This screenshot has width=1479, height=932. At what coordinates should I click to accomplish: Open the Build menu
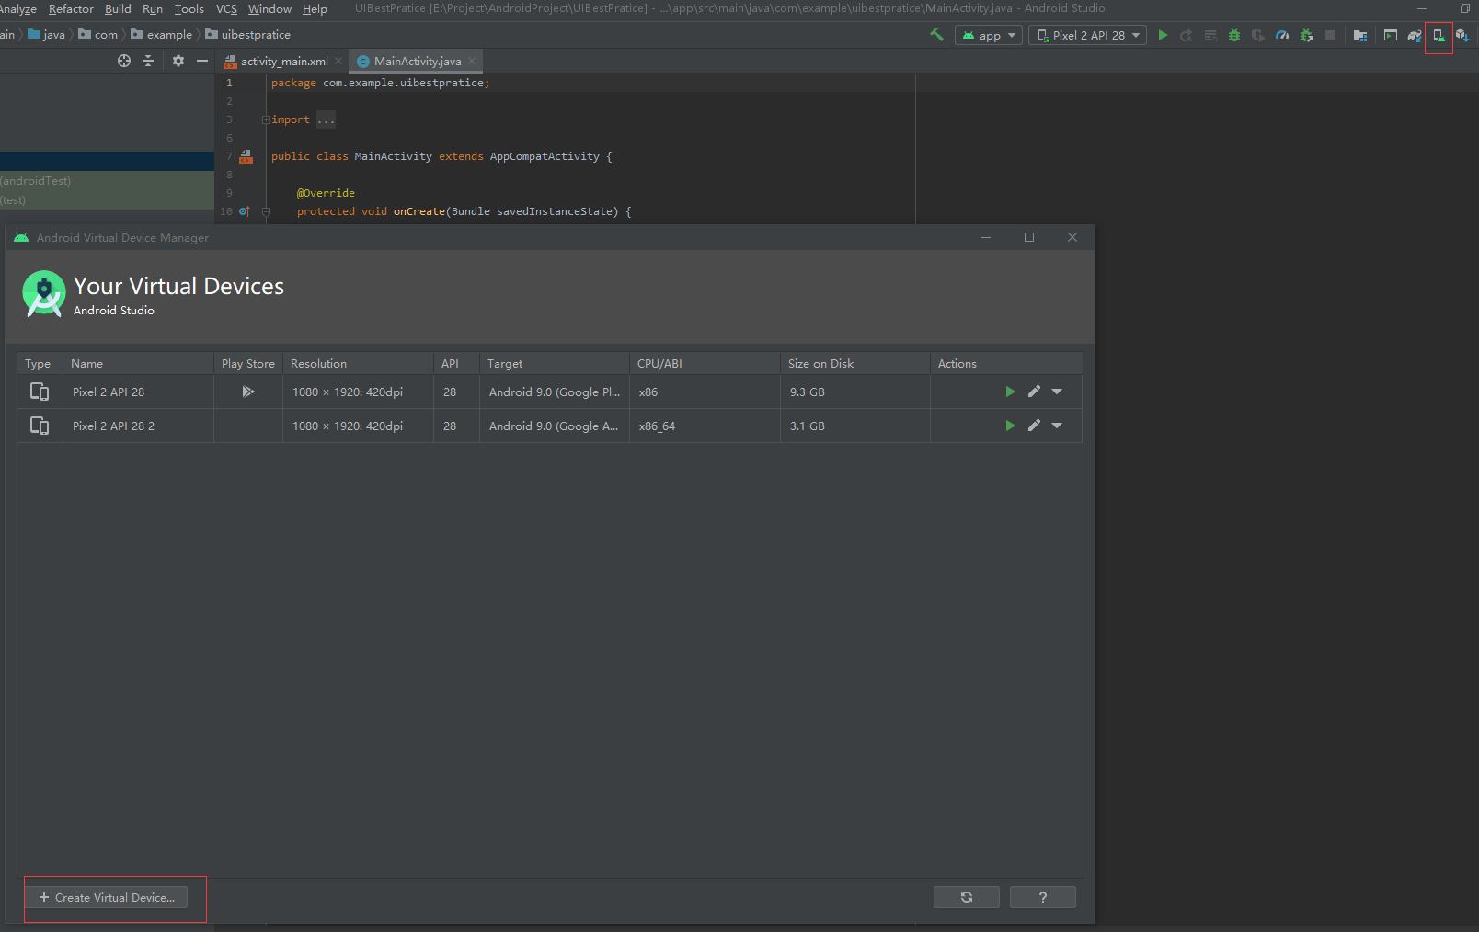(118, 9)
